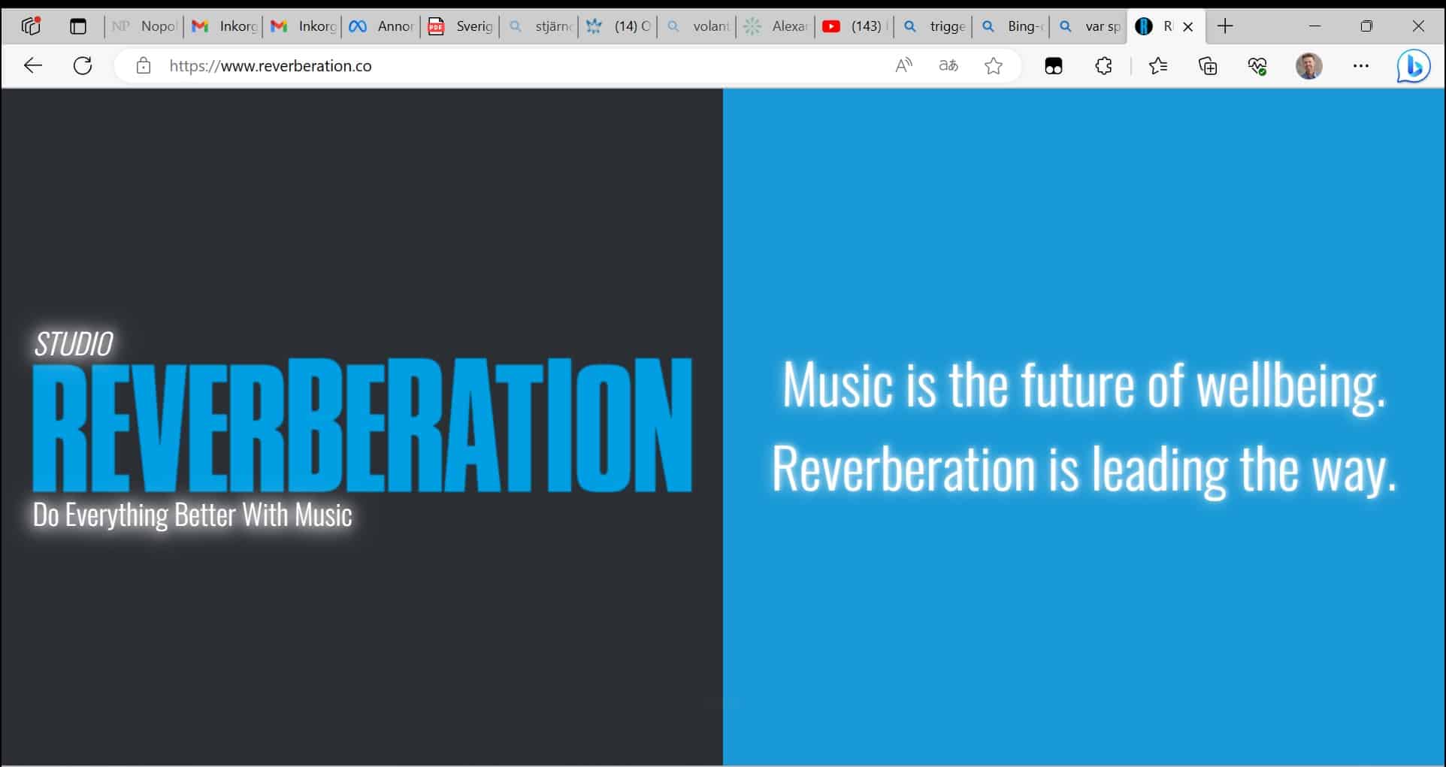Switch to the stjärn search tab

[x=540, y=26]
